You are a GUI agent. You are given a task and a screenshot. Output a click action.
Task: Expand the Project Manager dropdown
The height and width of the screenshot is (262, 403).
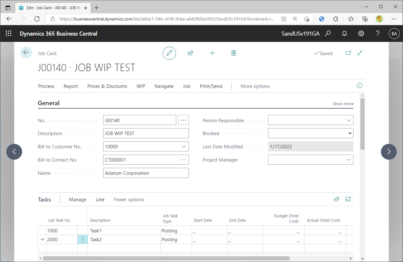click(x=348, y=160)
